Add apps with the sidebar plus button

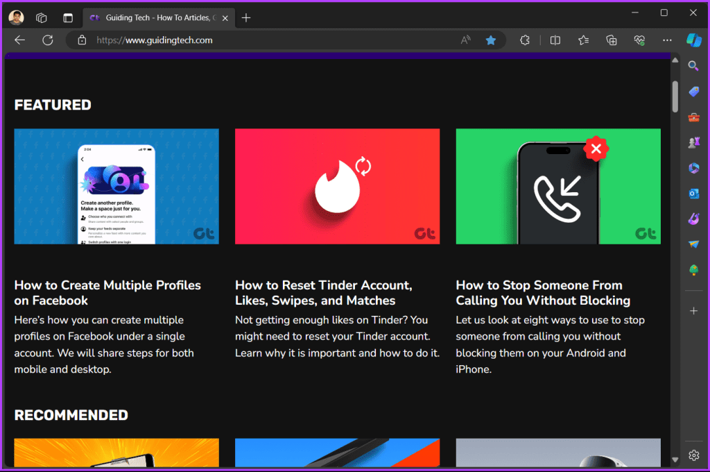(x=693, y=310)
